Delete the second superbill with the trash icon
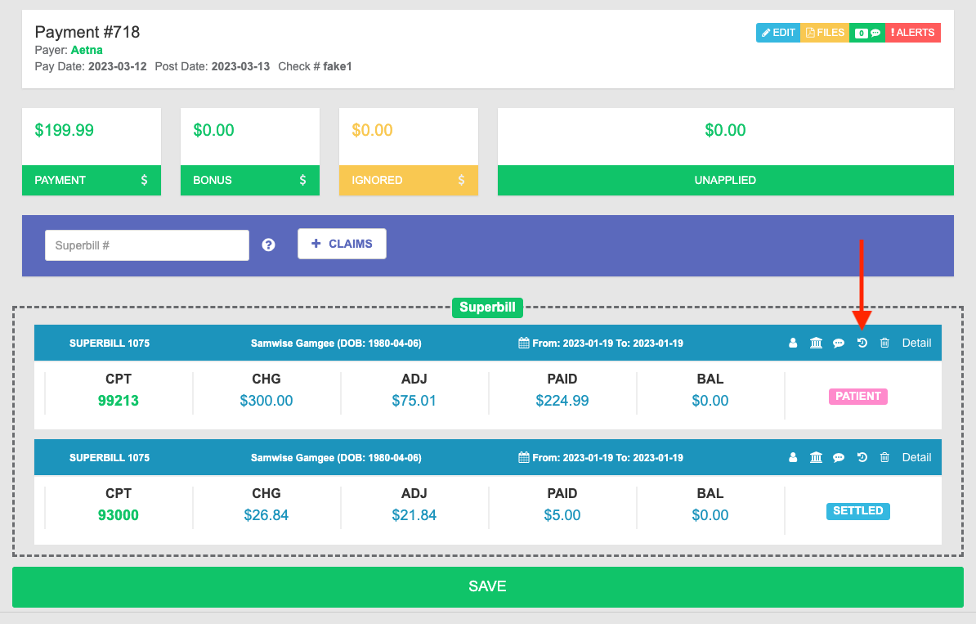The width and height of the screenshot is (976, 624). tap(884, 457)
